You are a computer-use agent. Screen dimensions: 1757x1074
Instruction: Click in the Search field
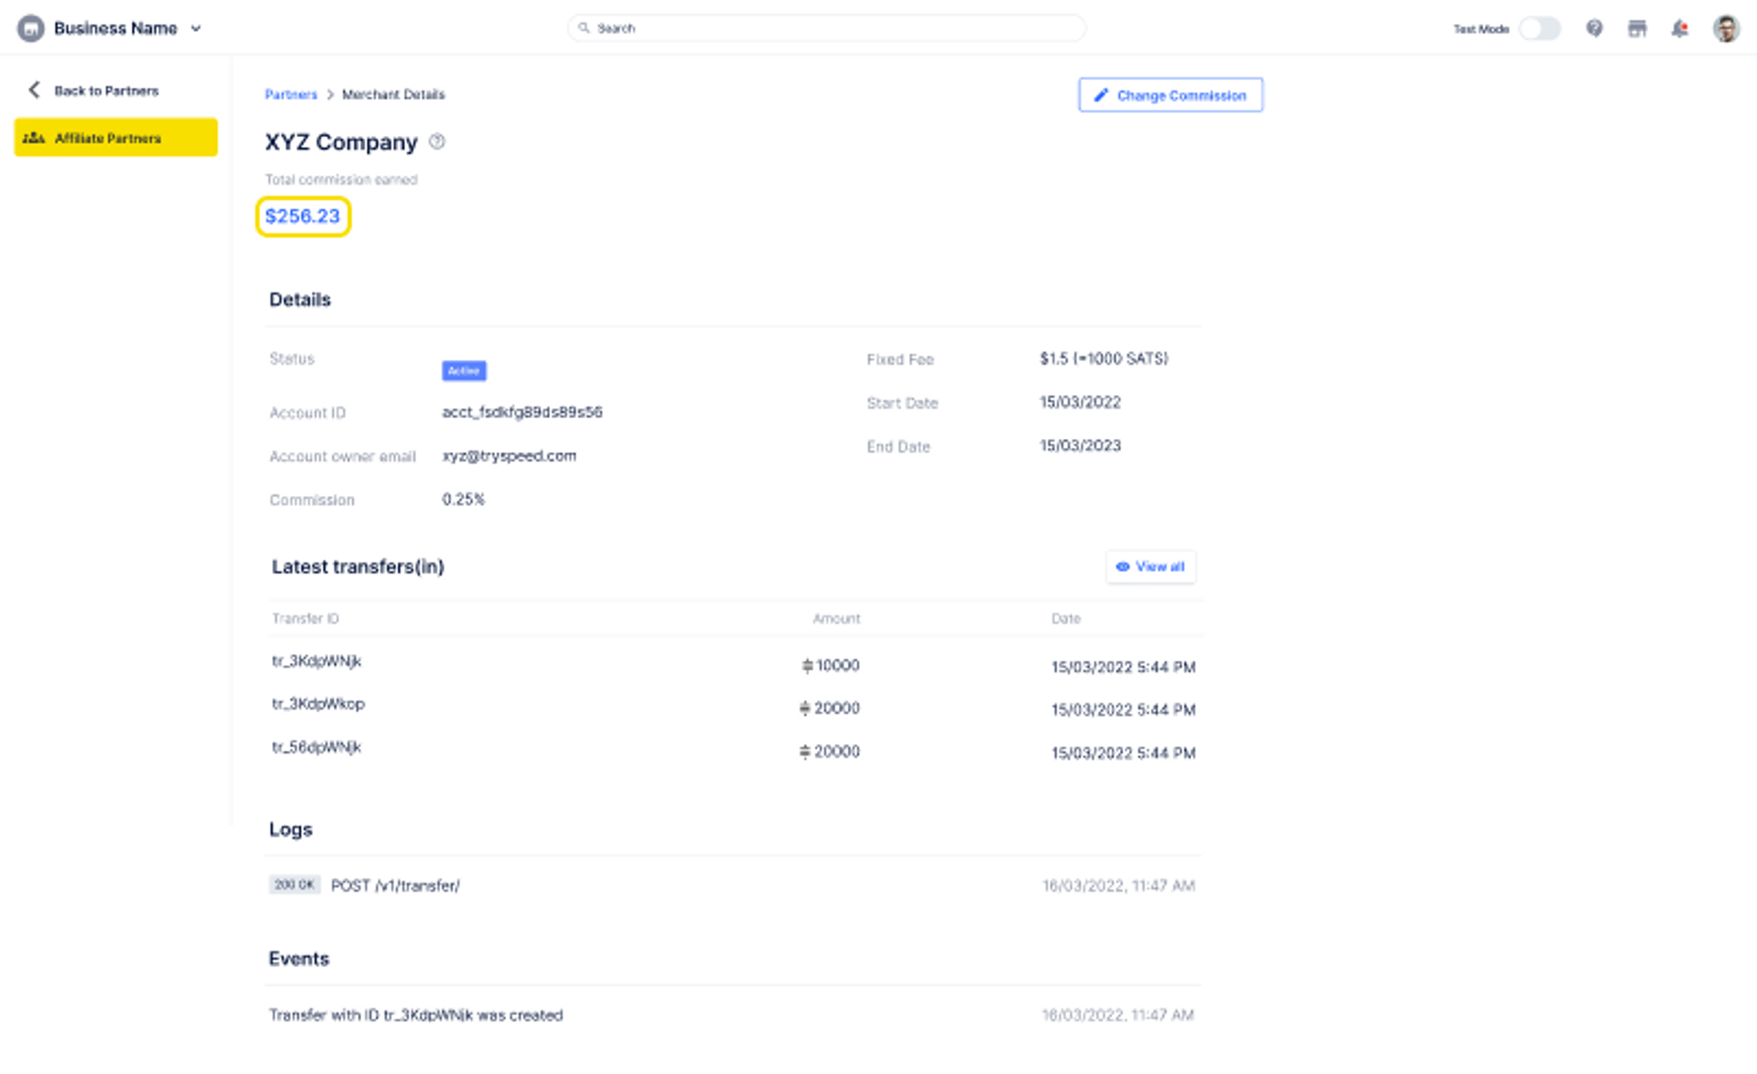click(x=826, y=28)
